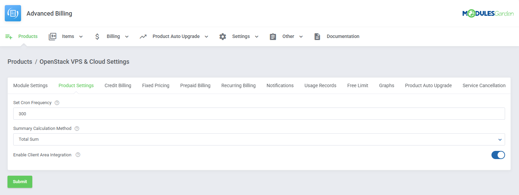This screenshot has height=195, width=519.
Task: Disable the Enable Client Area Integration toggle
Action: (x=498, y=155)
